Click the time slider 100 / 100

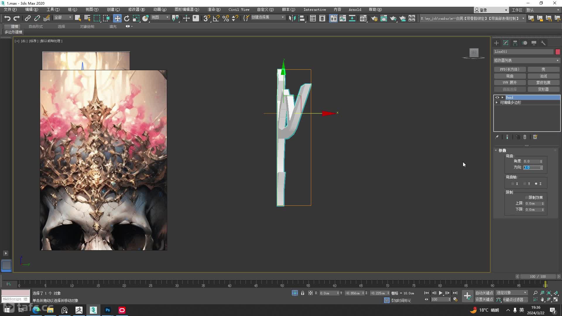click(538, 276)
